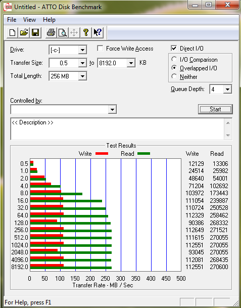The width and height of the screenshot is (241, 308).
Task: Uncheck the Direct I/O checkbox
Action: [174, 49]
